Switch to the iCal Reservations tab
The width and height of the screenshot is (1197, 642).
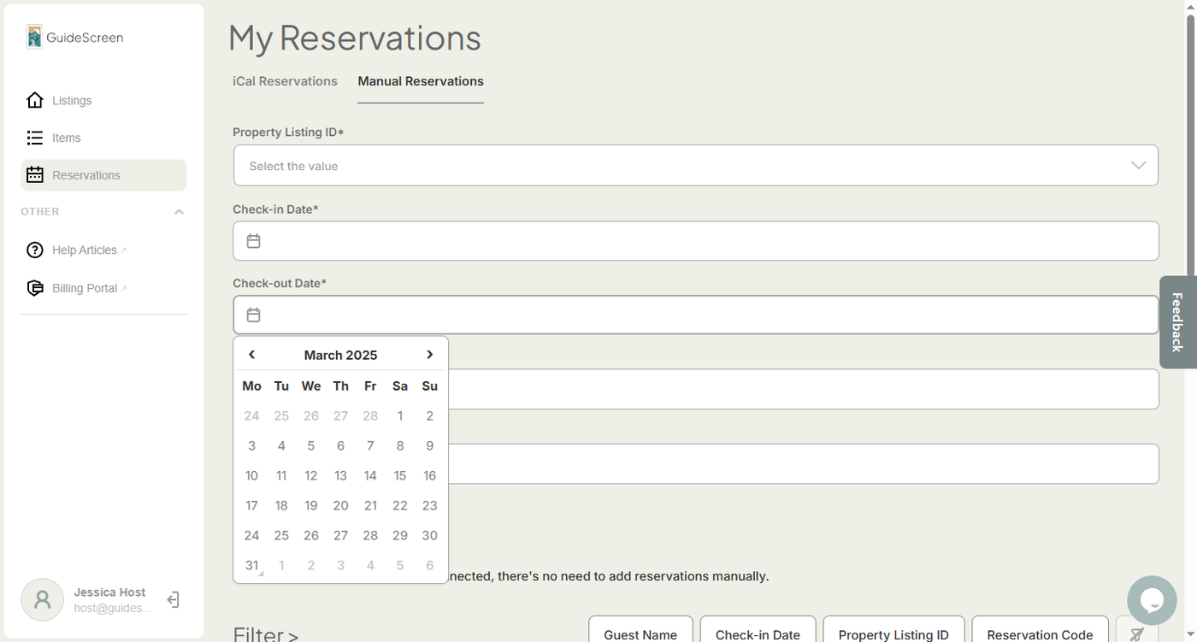tap(285, 81)
